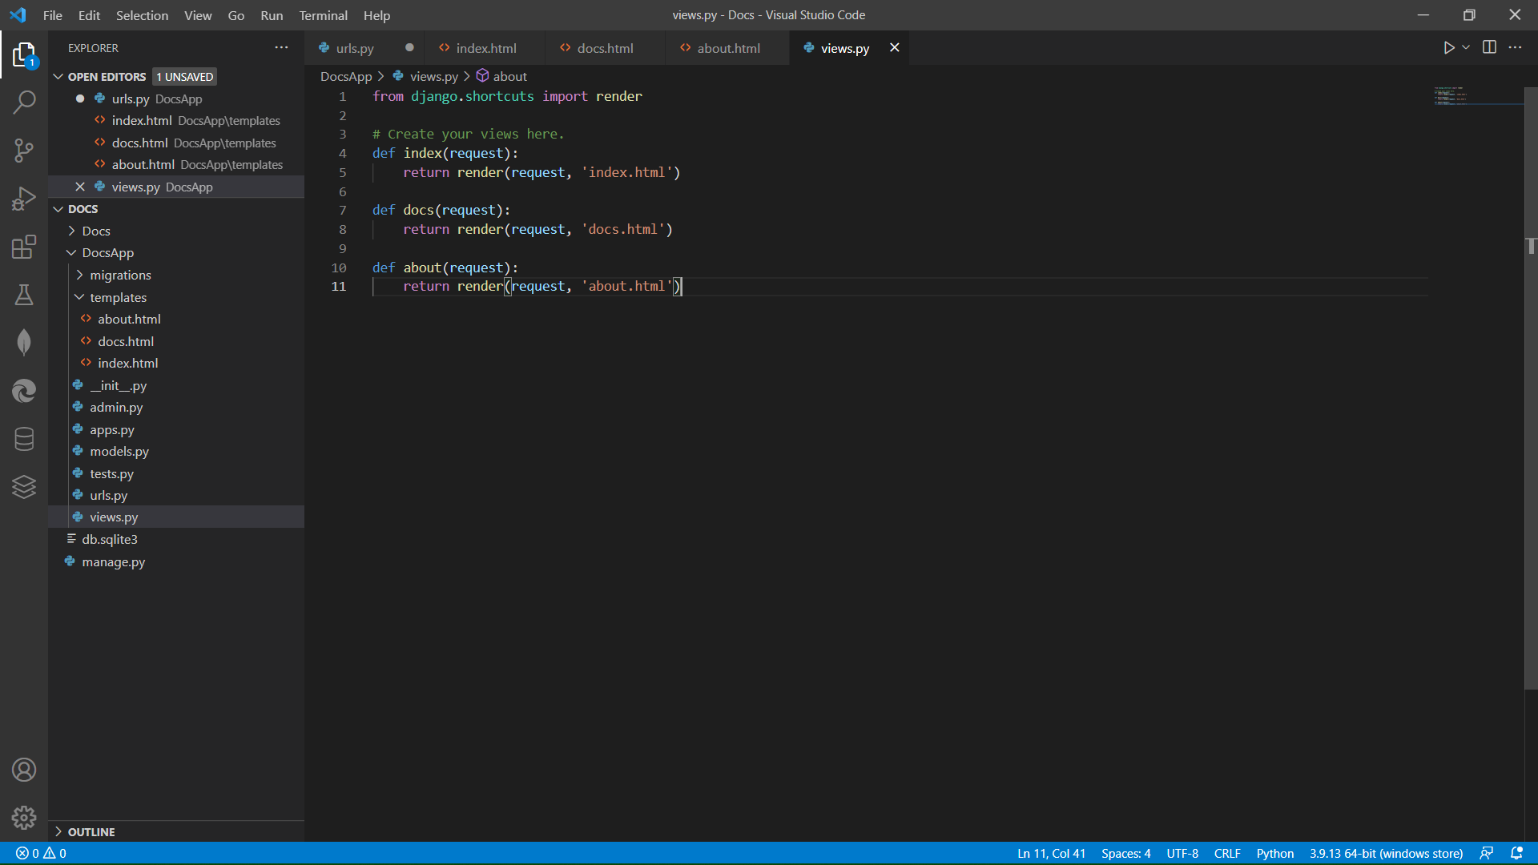Open the Testing flask view
Image resolution: width=1538 pixels, height=865 pixels.
[24, 295]
